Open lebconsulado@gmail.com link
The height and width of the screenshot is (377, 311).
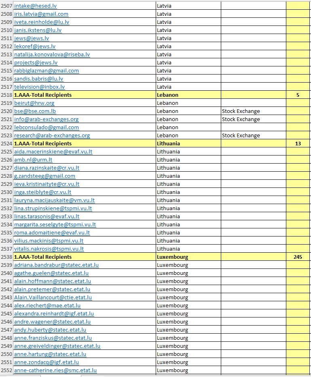tap(47, 128)
